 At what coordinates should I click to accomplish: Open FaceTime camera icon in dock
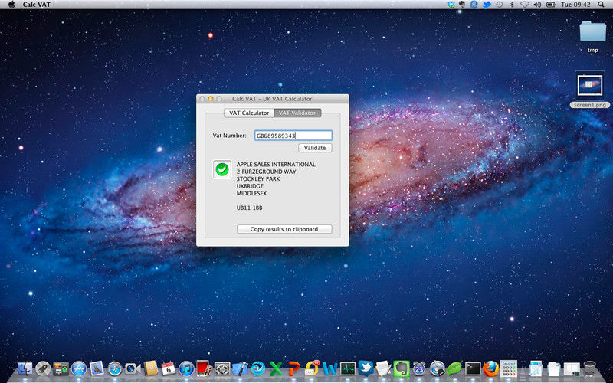click(133, 368)
